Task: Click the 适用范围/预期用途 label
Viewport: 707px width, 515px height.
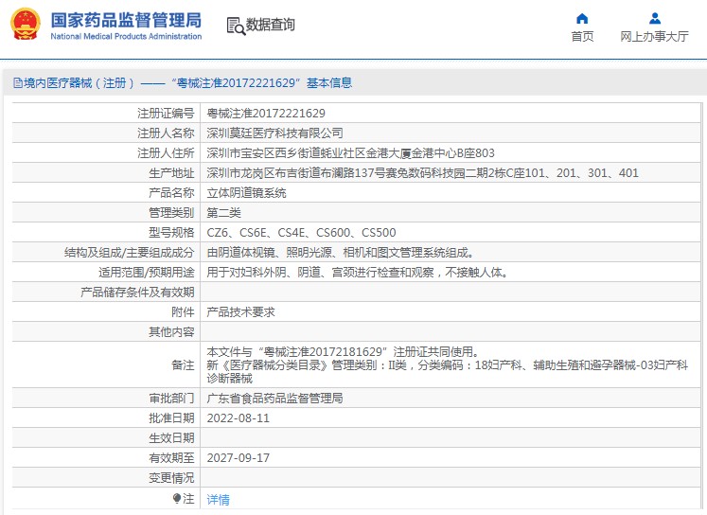Action: [146, 272]
